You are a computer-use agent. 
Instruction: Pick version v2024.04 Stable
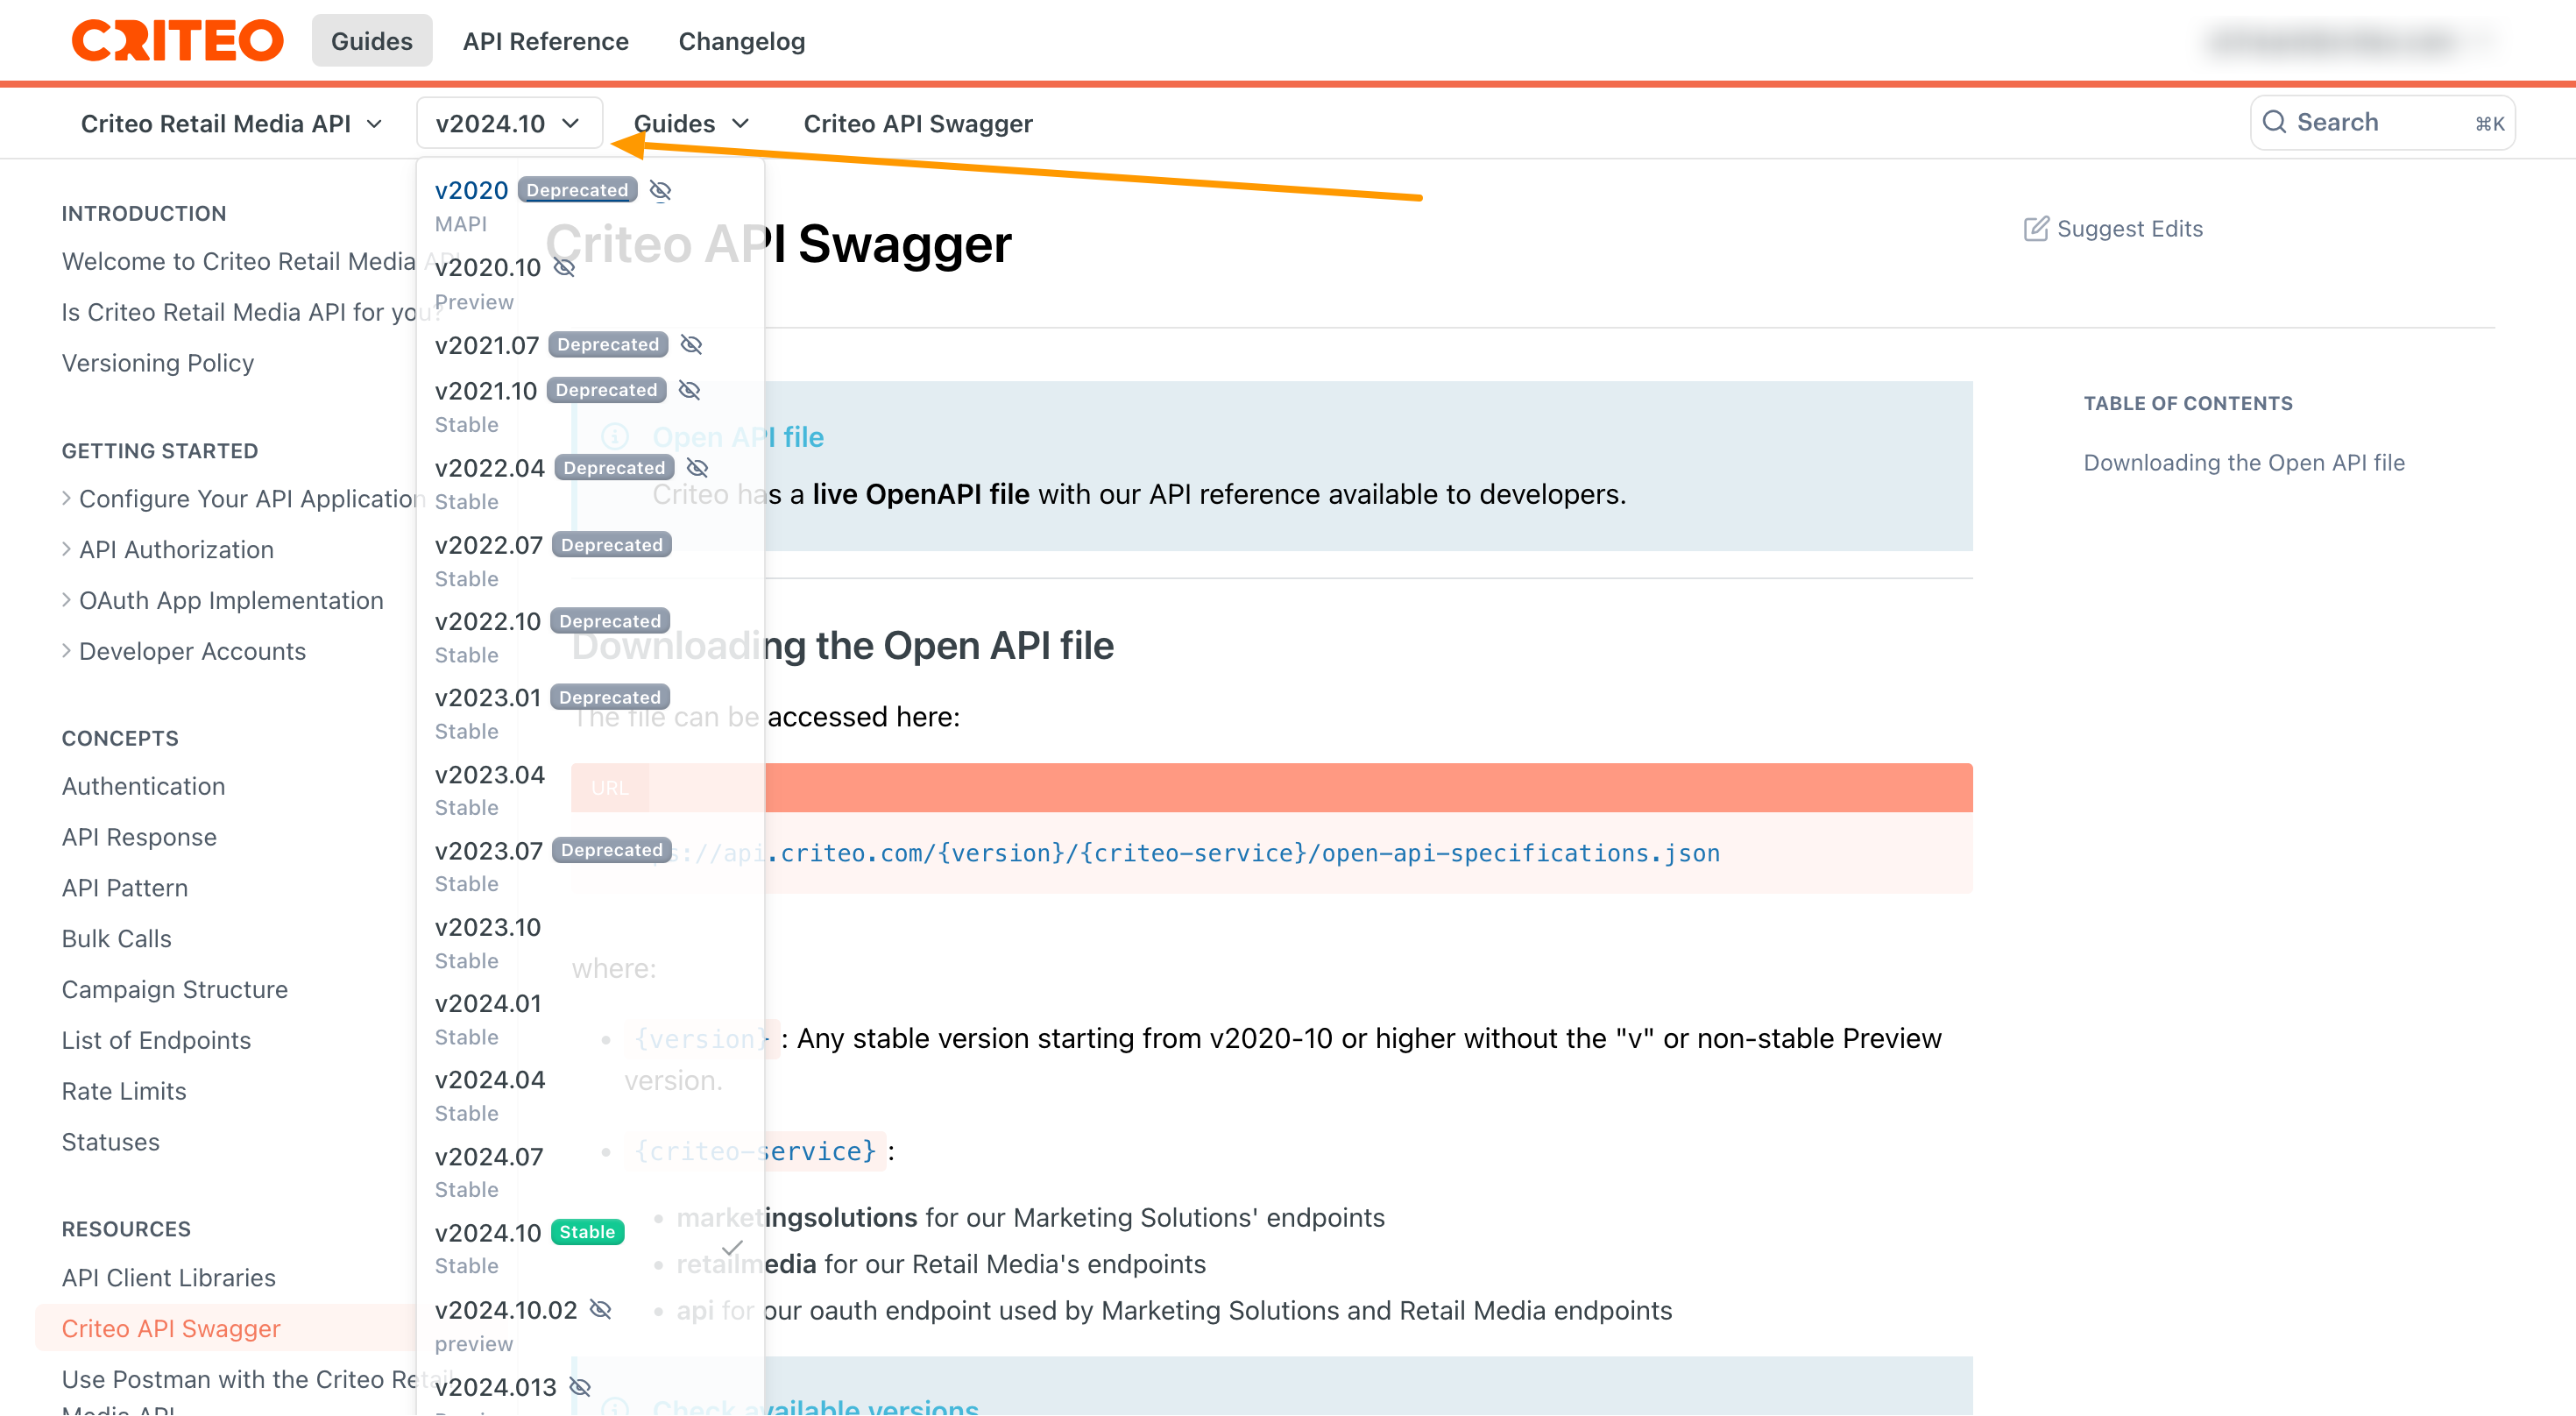coord(590,1096)
